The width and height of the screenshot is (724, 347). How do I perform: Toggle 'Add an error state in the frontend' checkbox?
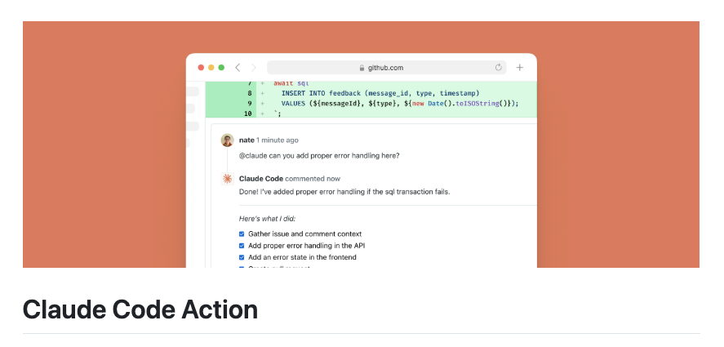(242, 257)
